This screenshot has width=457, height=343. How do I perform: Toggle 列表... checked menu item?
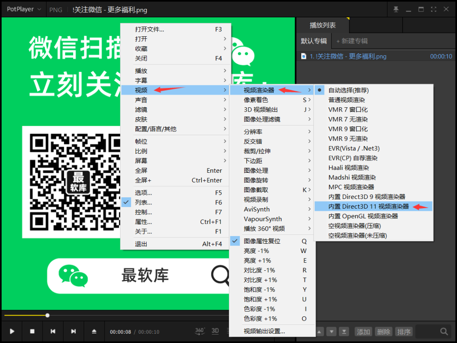[x=176, y=202]
